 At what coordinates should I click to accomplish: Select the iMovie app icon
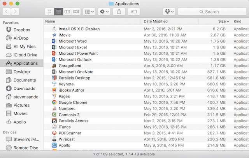tap(54, 35)
